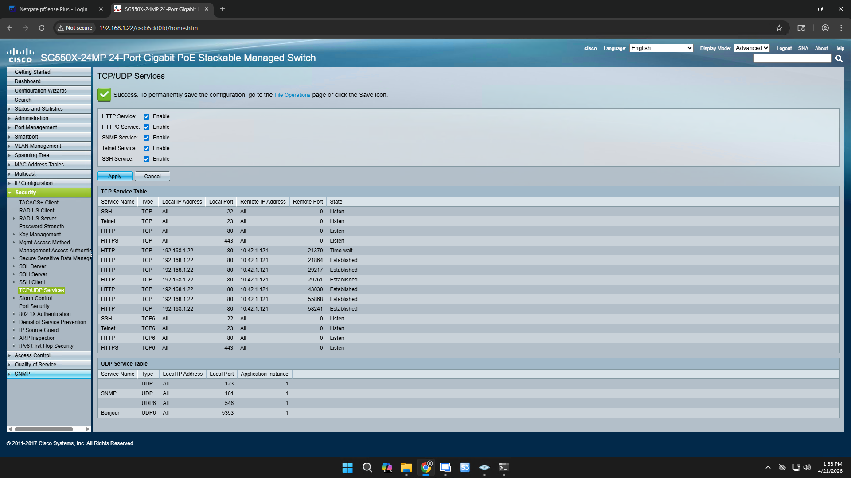Click the Apply button
The height and width of the screenshot is (478, 851).
pos(114,176)
